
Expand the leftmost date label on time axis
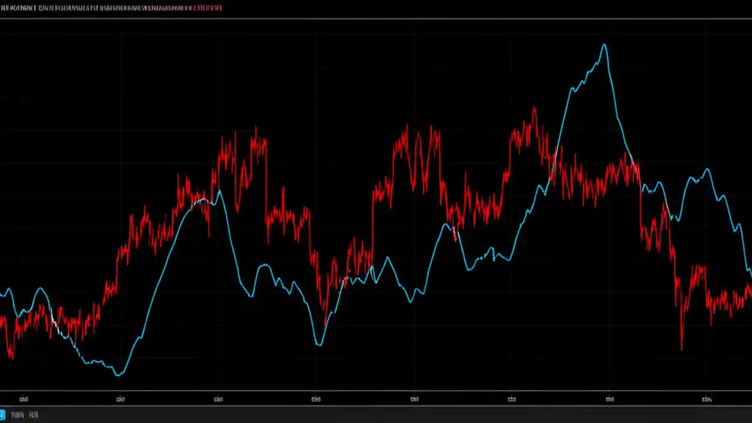23,399
